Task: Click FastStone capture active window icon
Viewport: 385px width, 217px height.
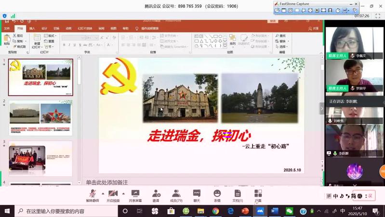Action: point(284,10)
